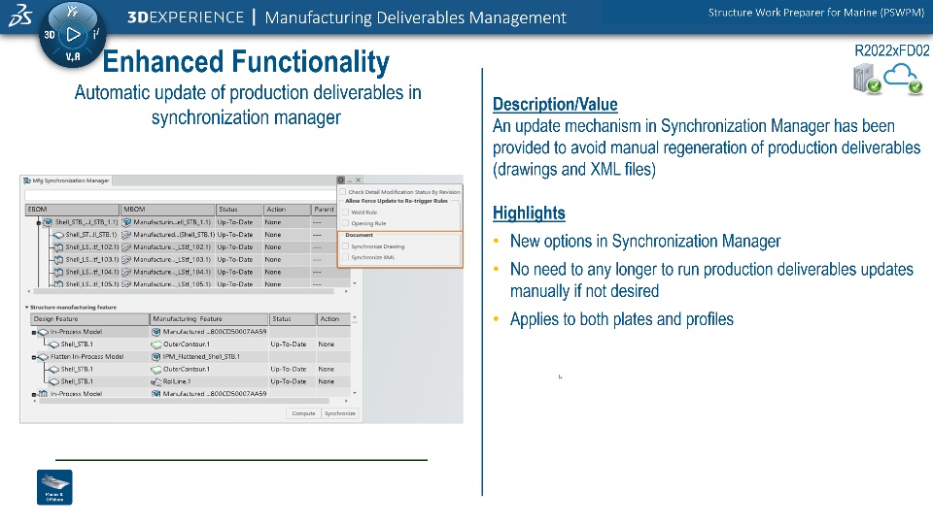Click the R2022xFD02 release label

891,51
